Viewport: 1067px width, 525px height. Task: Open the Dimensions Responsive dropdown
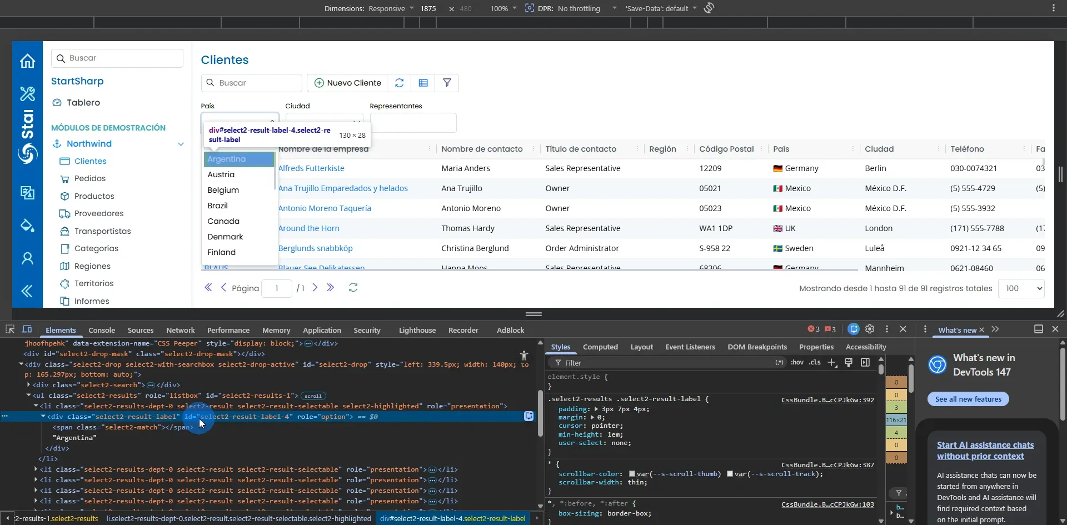390,8
